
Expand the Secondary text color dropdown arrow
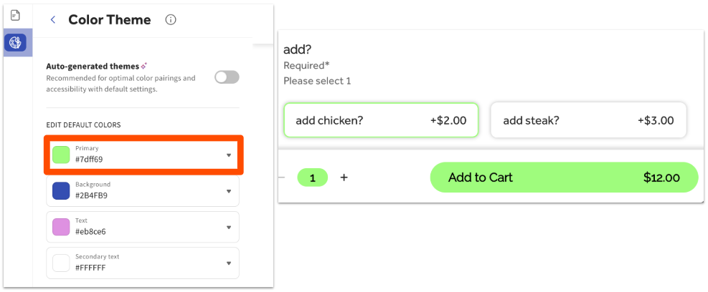point(229,263)
